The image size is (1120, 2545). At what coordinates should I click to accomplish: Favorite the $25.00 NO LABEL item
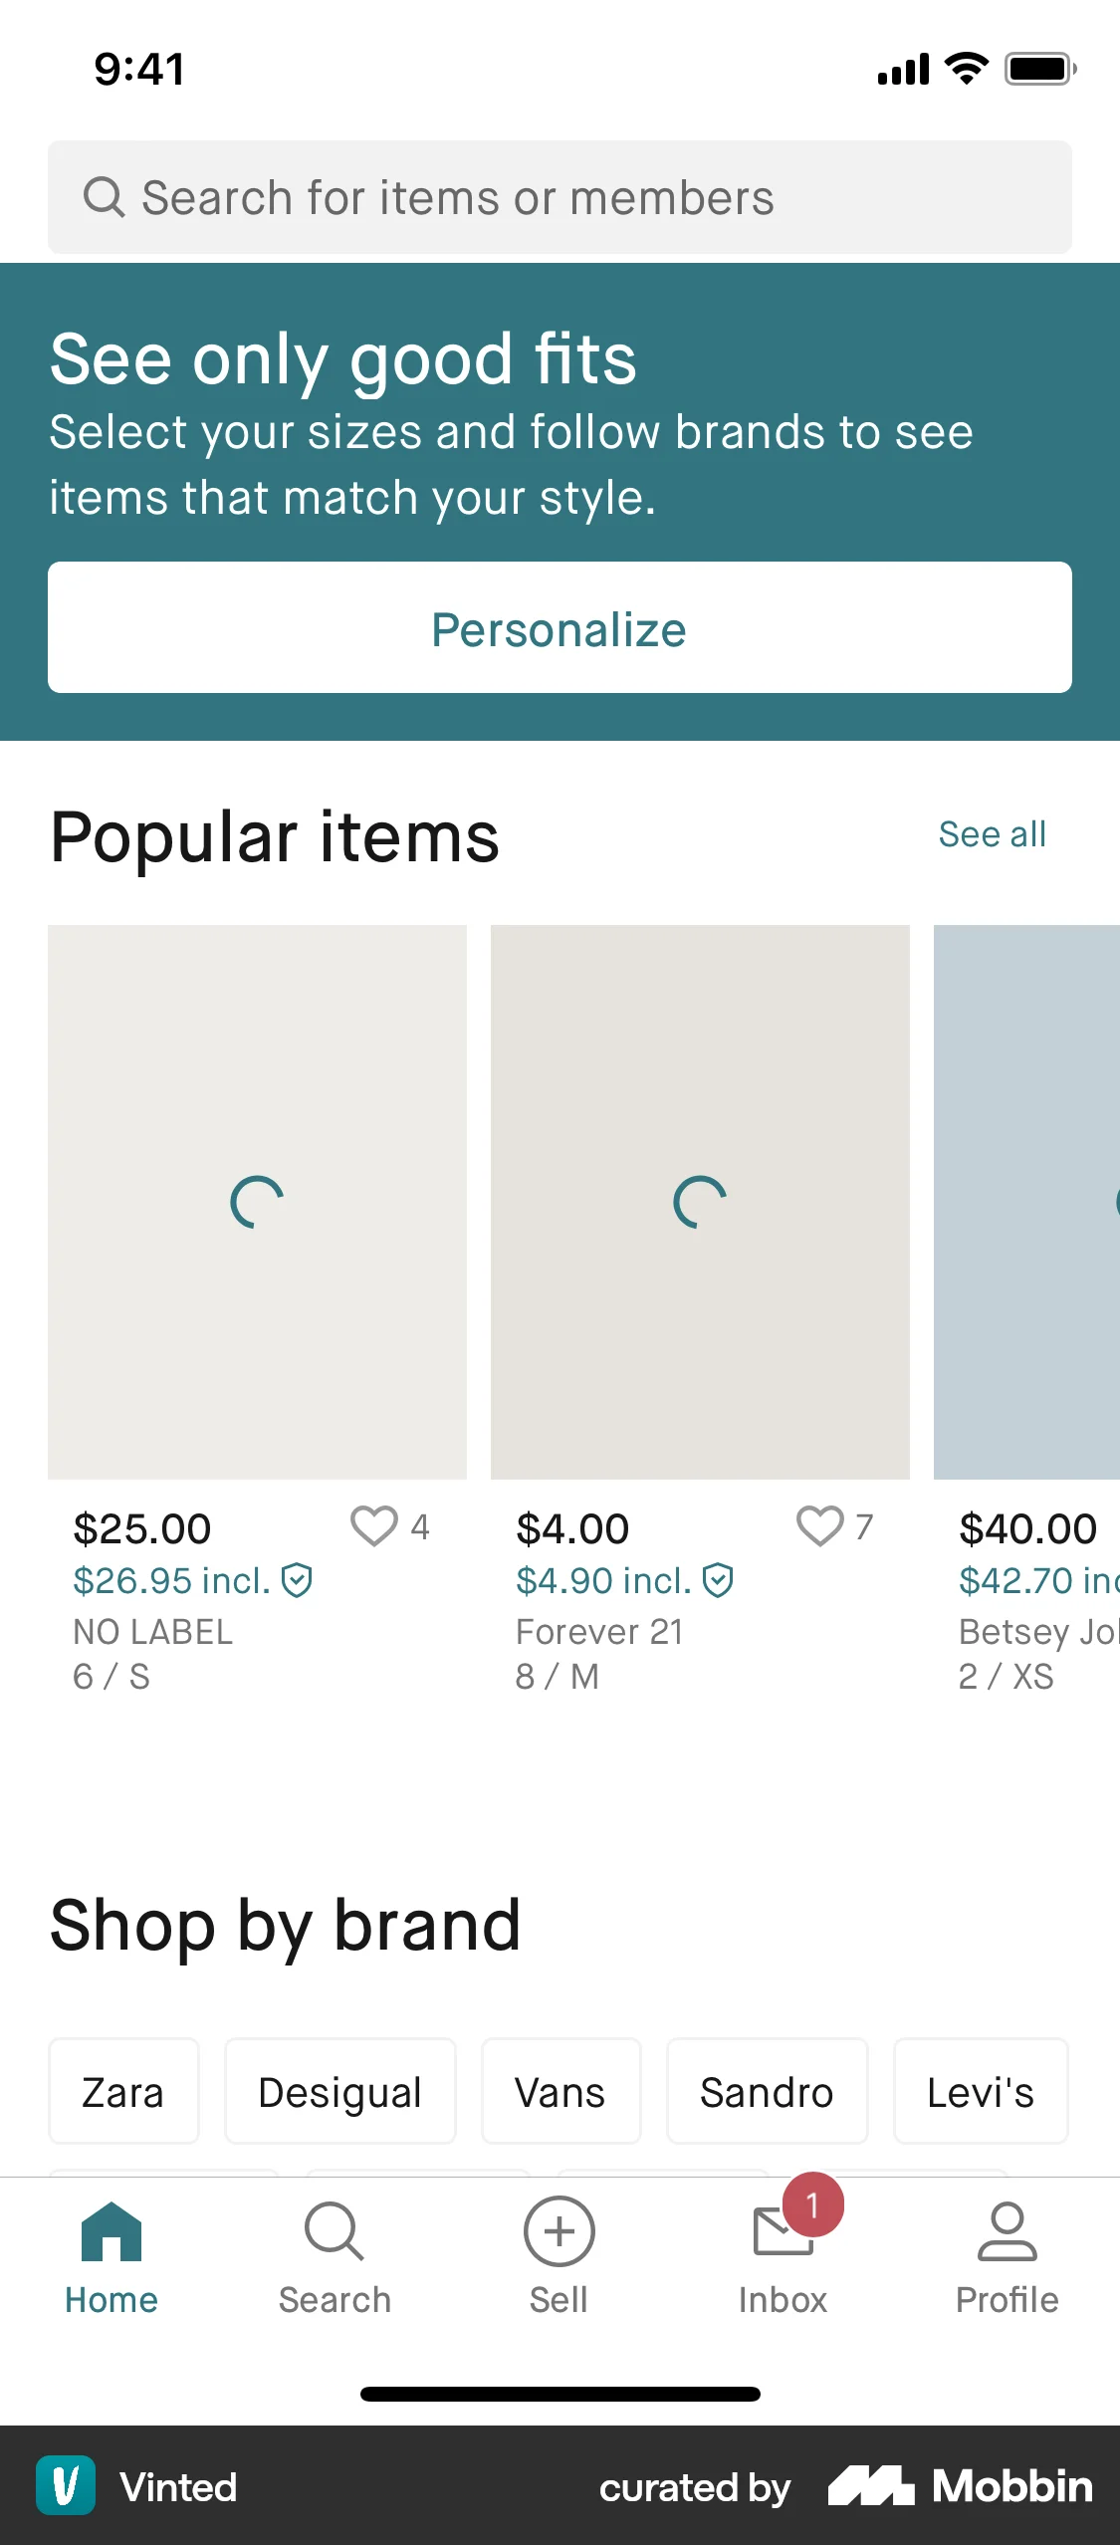click(375, 1526)
